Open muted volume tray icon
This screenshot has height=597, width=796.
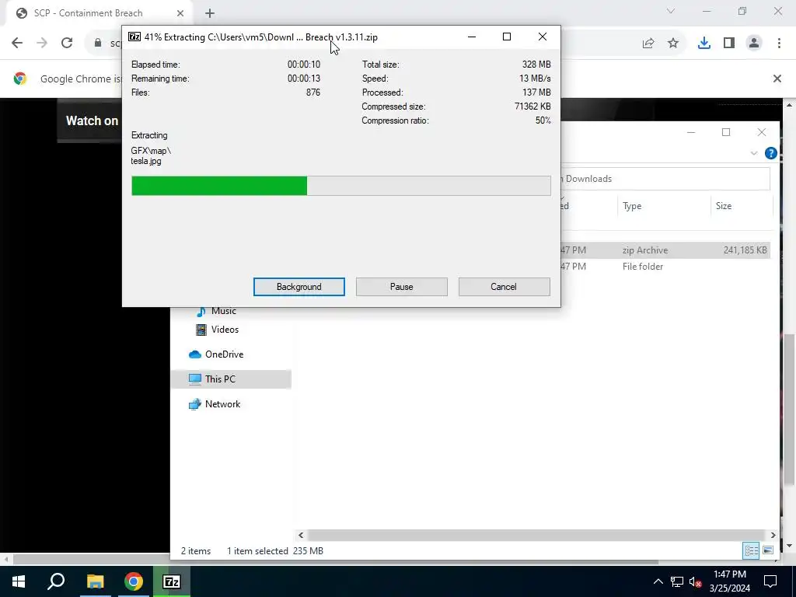click(696, 581)
